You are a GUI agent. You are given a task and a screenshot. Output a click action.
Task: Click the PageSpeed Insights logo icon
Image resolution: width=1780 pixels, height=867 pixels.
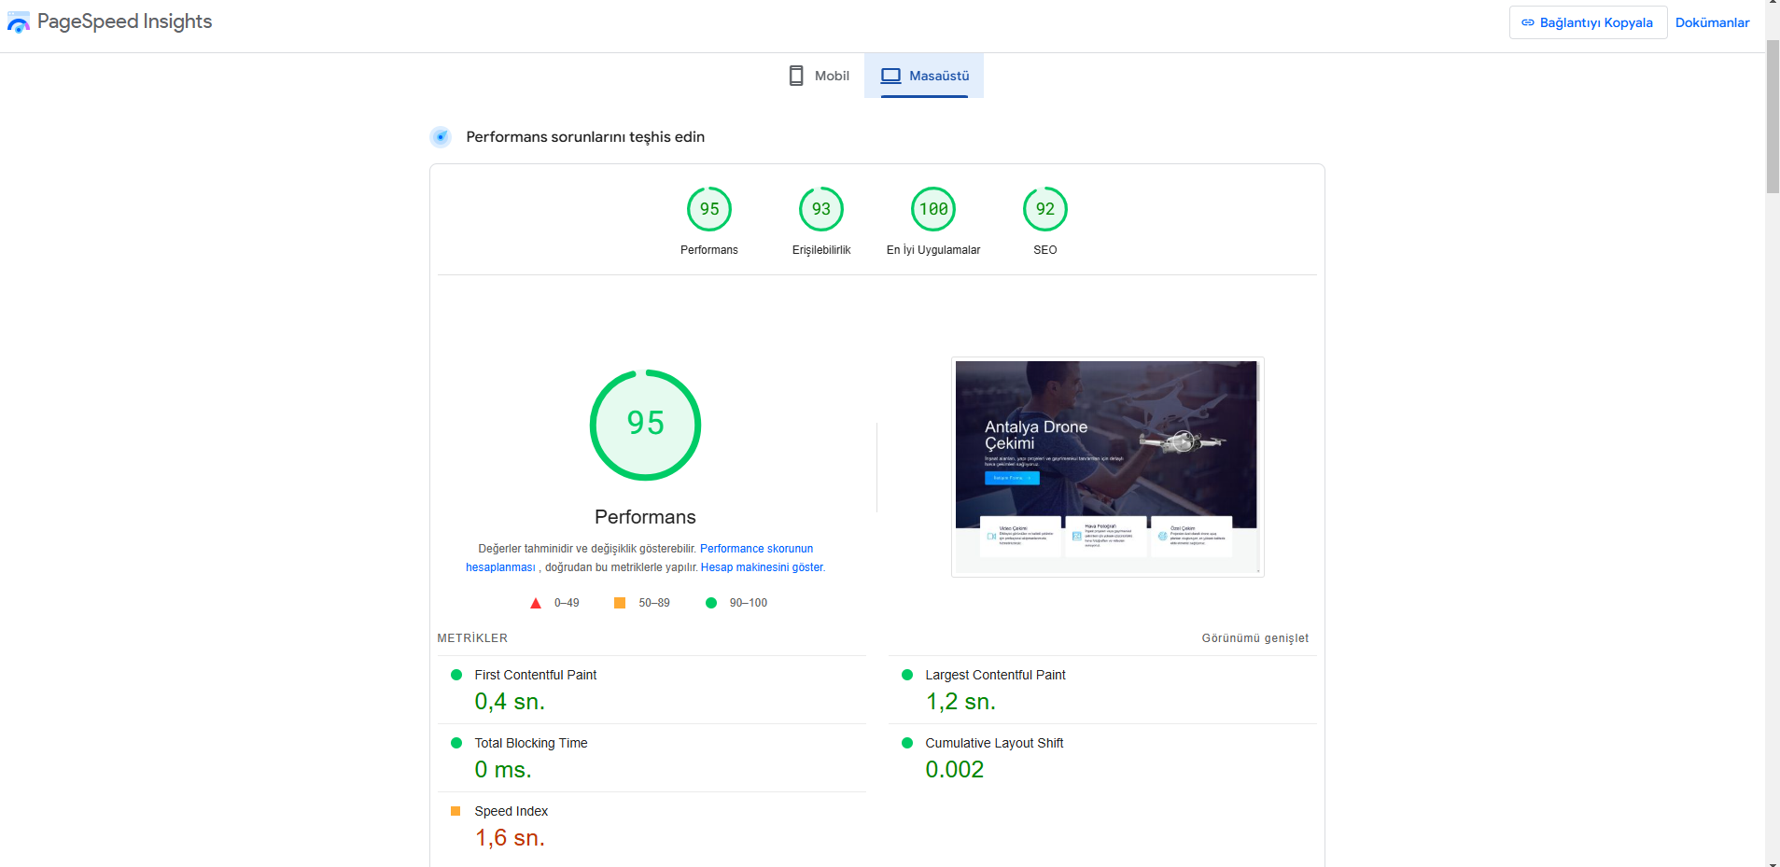click(18, 22)
